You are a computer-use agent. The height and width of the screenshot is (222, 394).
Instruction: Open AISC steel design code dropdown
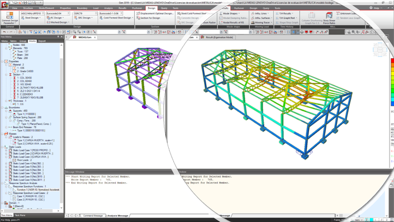(x=32, y=13)
